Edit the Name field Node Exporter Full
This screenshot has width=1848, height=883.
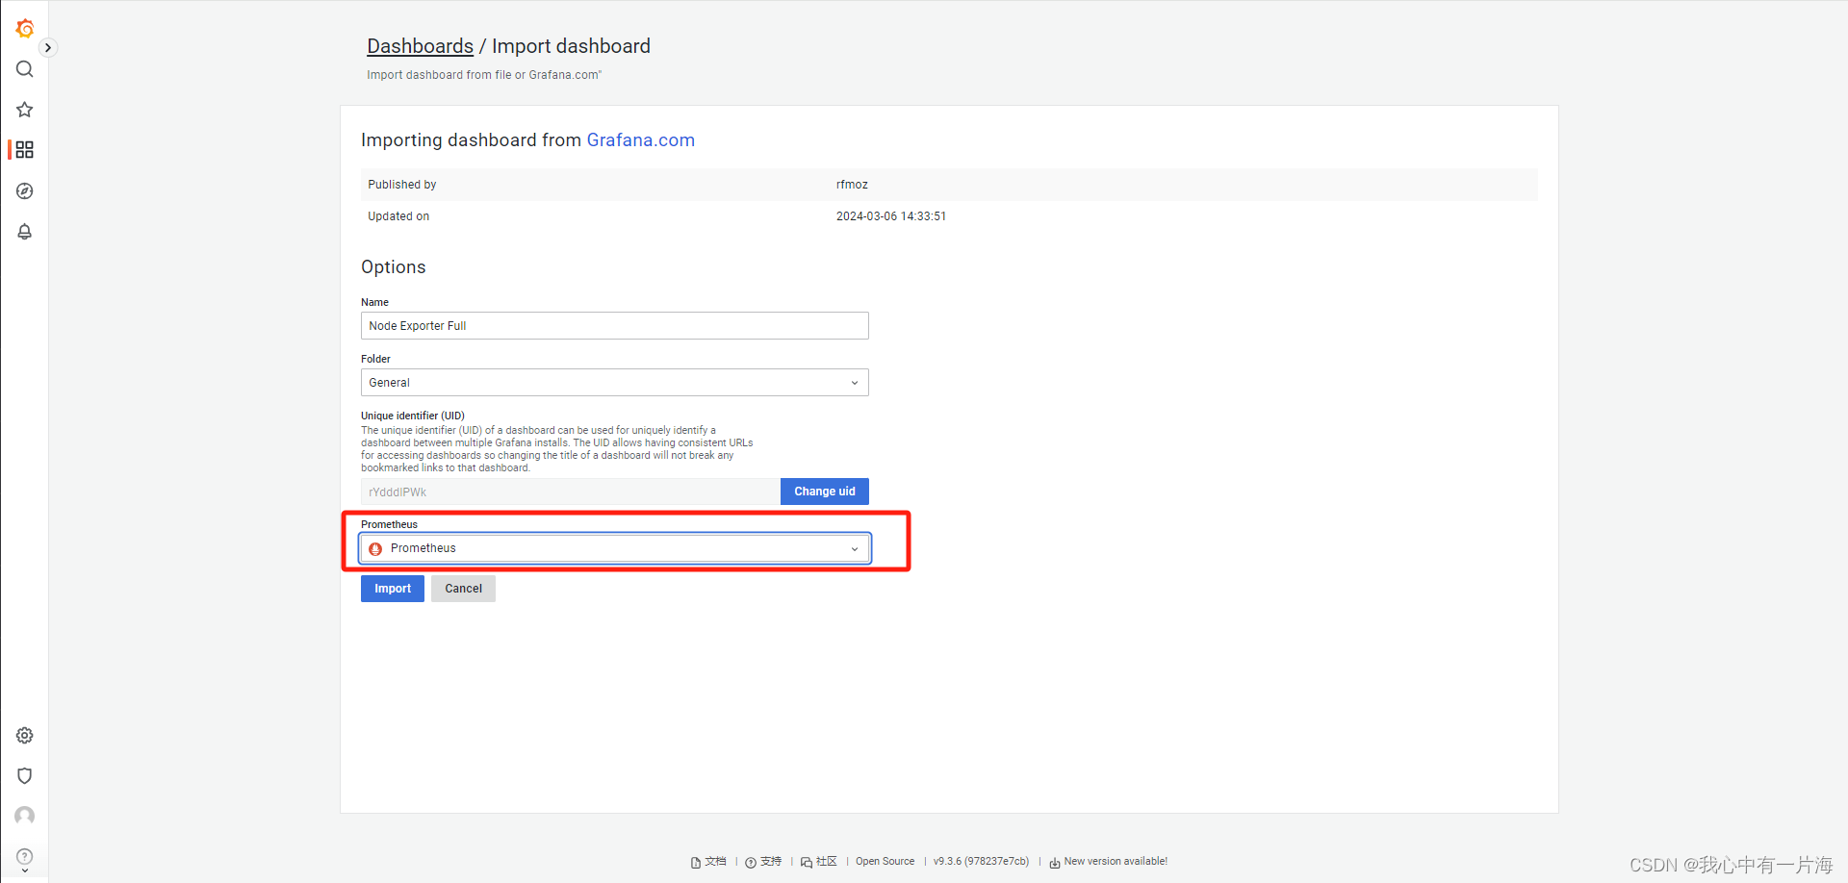pos(615,326)
